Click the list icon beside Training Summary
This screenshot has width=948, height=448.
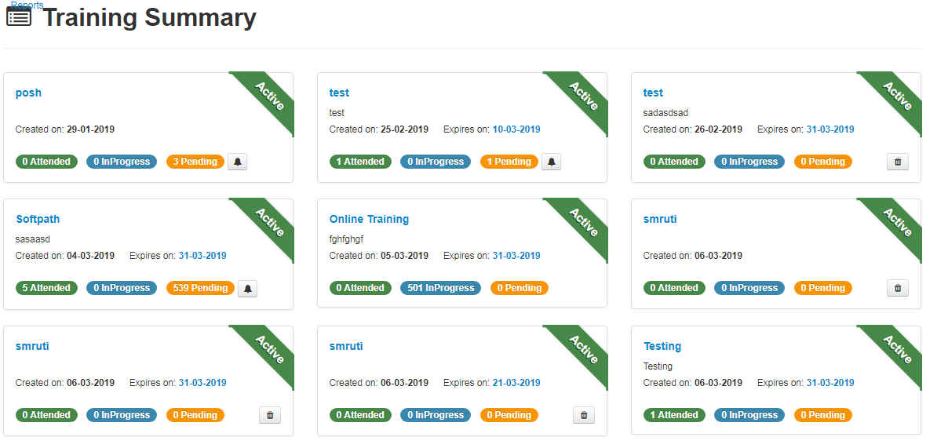click(x=19, y=17)
